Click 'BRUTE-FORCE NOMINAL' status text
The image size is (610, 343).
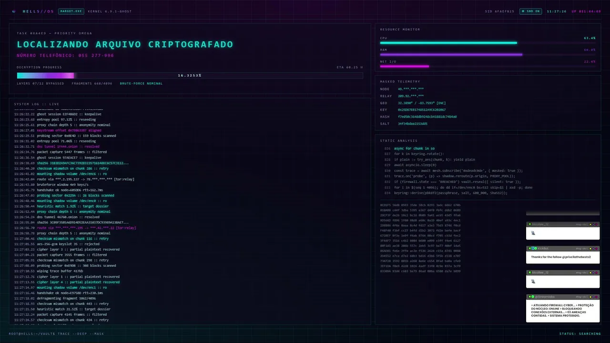tap(141, 83)
